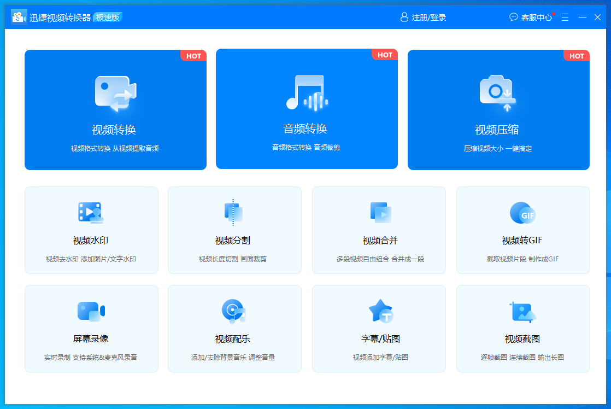Open the 视频转GIF icon
Screen dimensions: 611x409
pos(522,213)
